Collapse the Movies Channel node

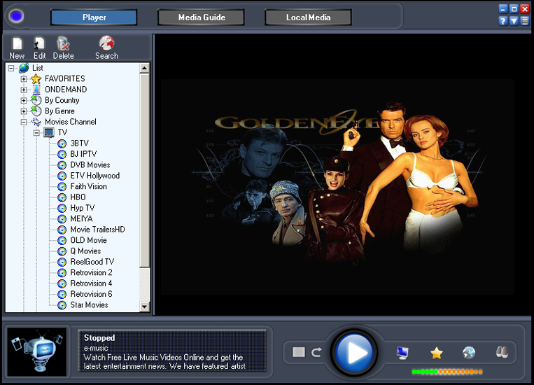[24, 122]
